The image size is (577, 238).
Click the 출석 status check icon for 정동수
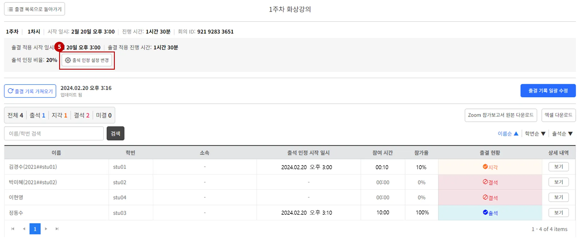pyautogui.click(x=485, y=212)
